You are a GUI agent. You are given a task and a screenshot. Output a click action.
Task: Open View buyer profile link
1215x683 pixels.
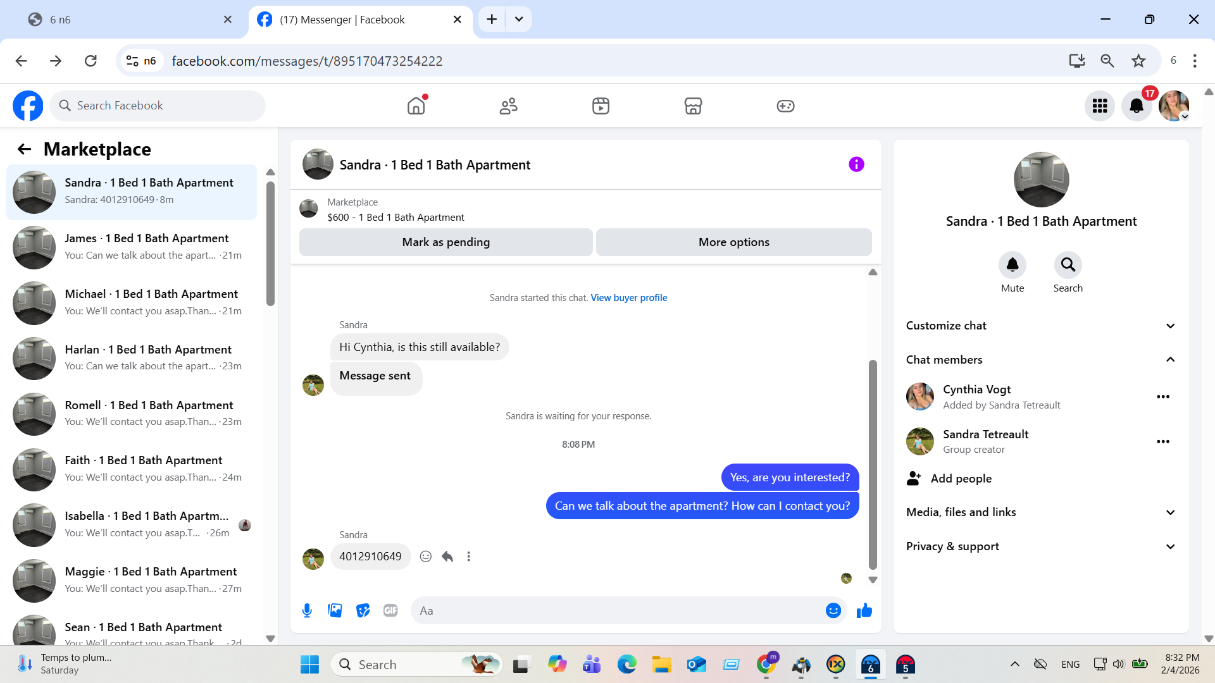point(628,298)
